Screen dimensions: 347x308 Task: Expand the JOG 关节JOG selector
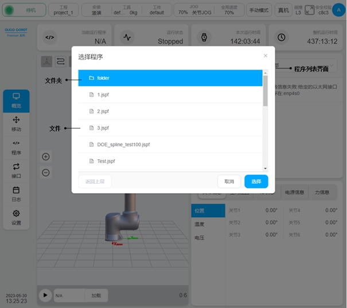(198, 10)
